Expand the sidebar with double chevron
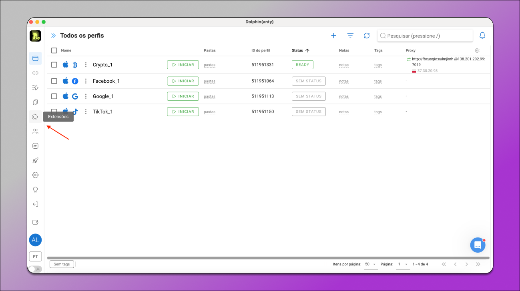 tap(53, 36)
